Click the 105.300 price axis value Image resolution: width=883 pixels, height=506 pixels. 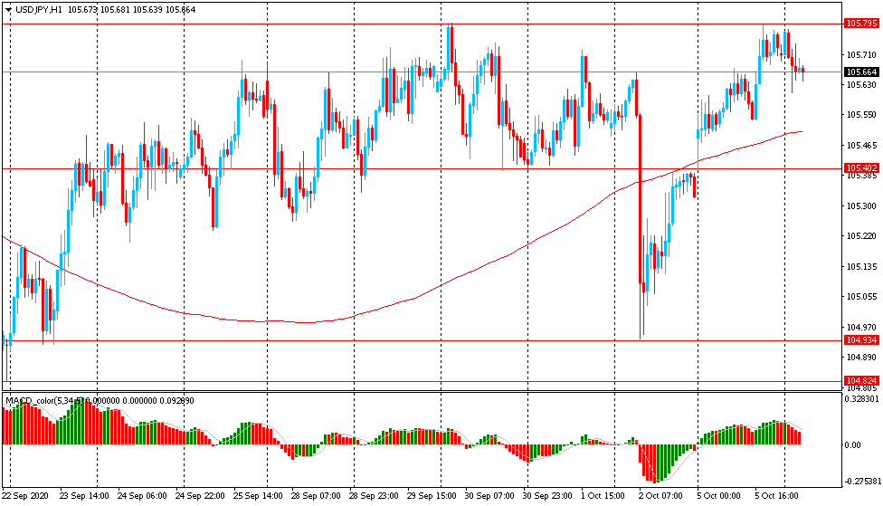point(861,205)
